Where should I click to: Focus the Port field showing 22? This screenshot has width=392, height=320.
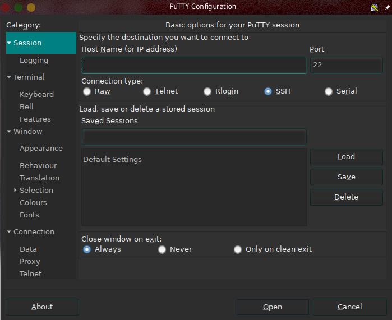347,65
